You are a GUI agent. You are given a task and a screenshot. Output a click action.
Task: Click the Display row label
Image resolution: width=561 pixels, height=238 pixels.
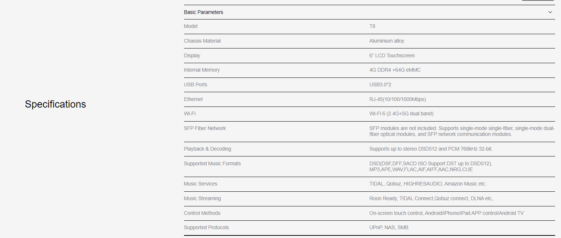coord(192,55)
